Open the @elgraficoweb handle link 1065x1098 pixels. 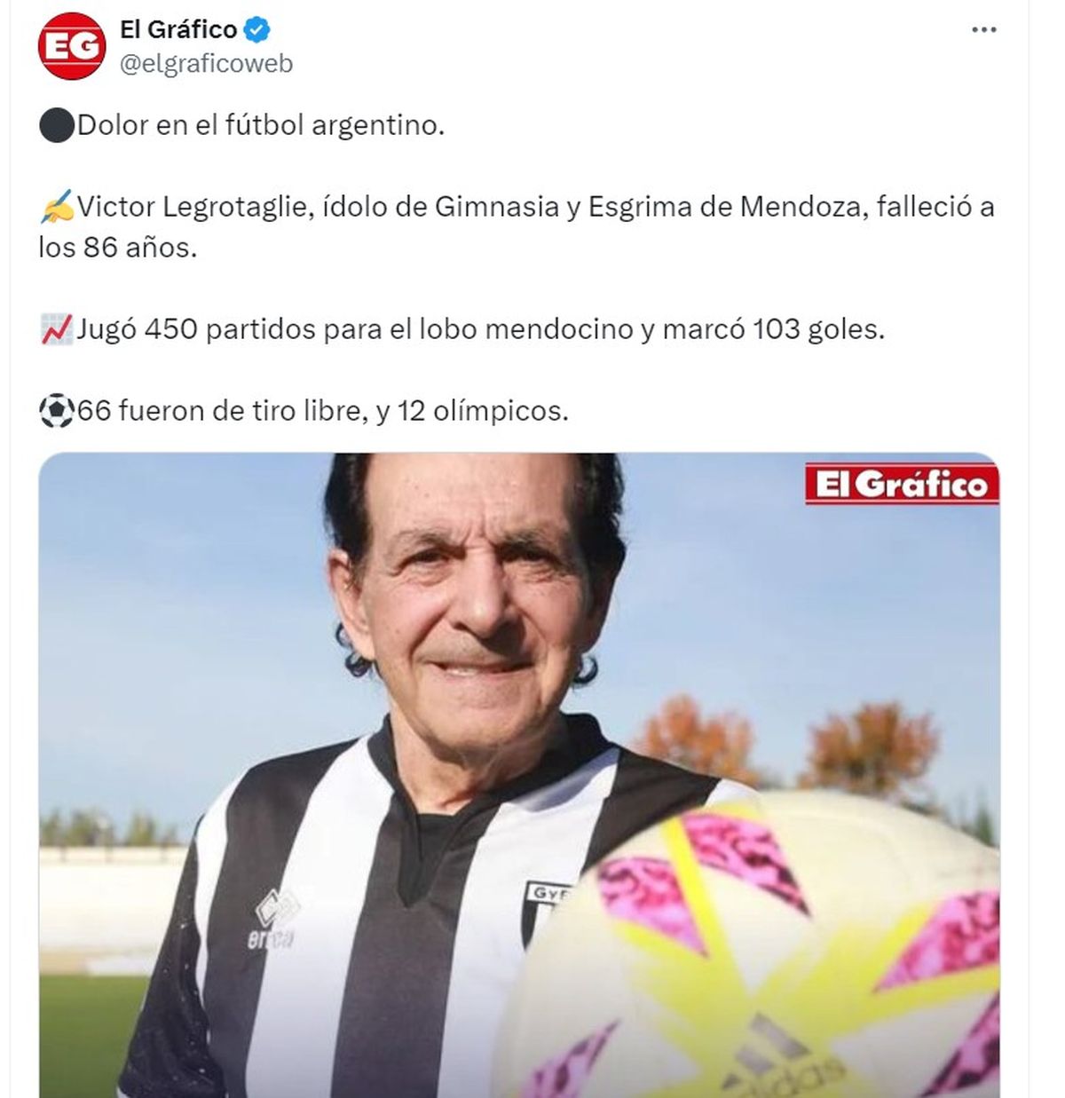tap(206, 64)
